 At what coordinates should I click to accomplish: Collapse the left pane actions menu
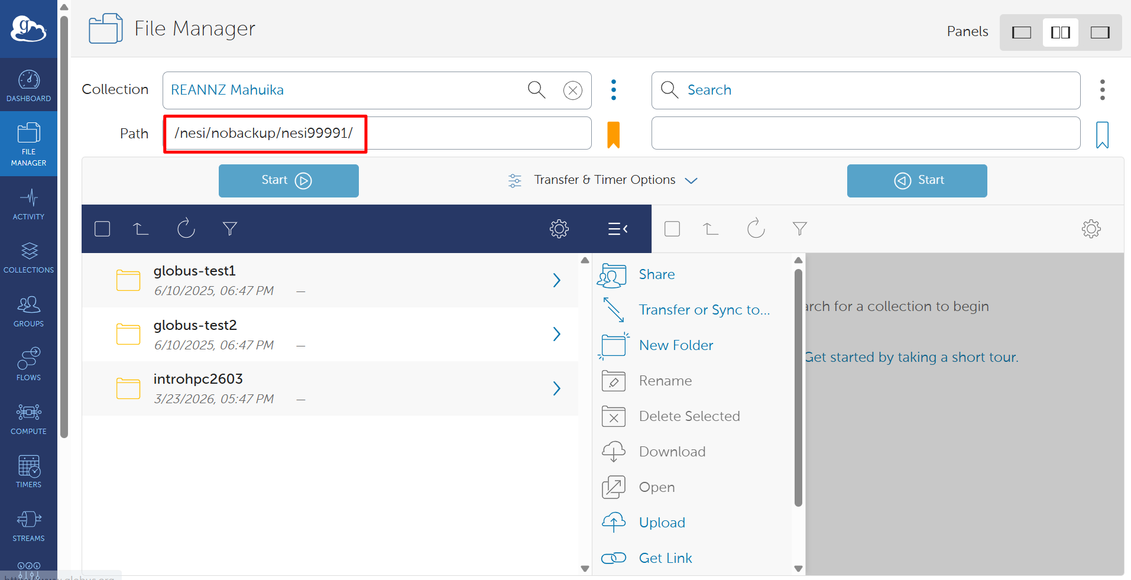pyautogui.click(x=618, y=229)
